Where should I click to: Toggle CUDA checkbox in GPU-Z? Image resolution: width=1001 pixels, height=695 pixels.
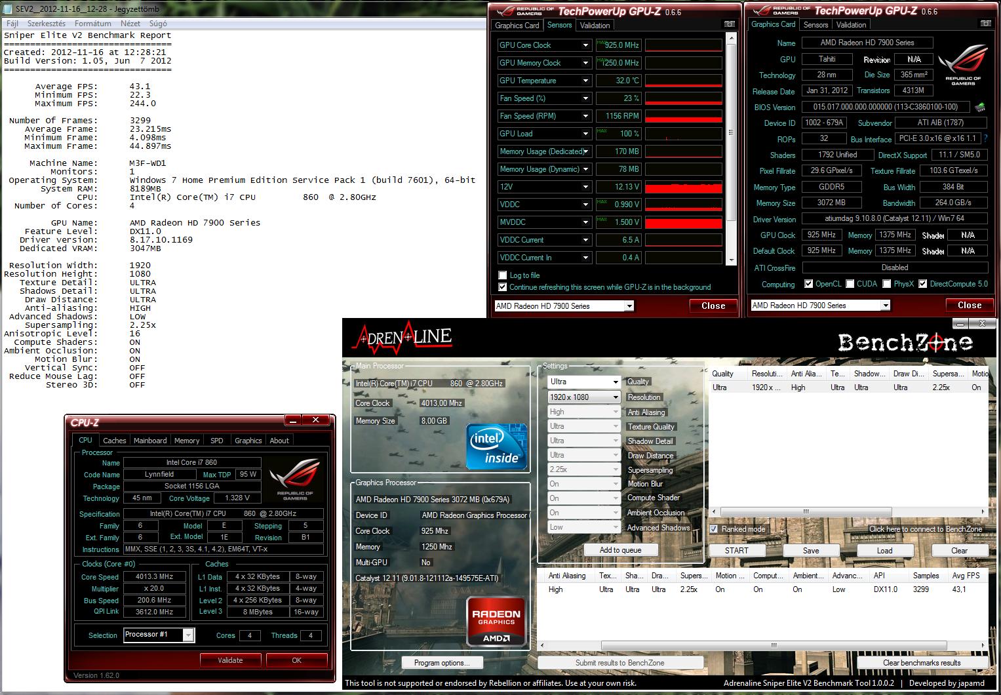click(850, 284)
